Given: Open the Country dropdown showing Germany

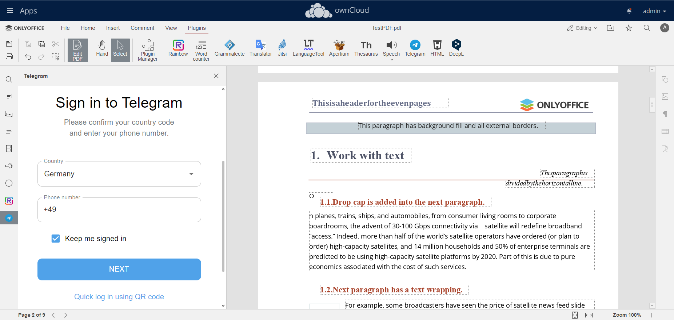Looking at the screenshot, I should click(x=119, y=174).
